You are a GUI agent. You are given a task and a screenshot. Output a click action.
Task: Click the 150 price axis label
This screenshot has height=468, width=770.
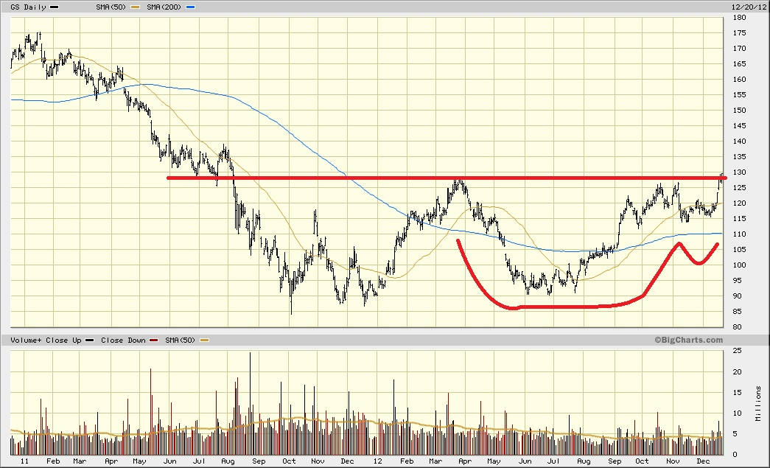(x=739, y=110)
